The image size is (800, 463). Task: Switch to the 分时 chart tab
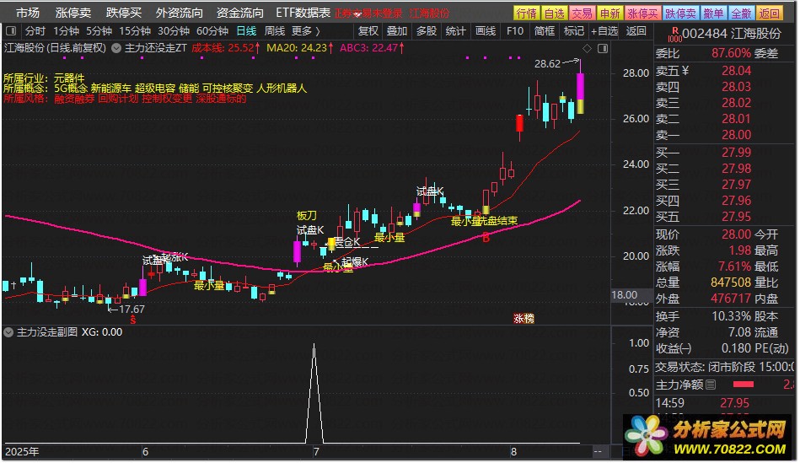pyautogui.click(x=35, y=31)
